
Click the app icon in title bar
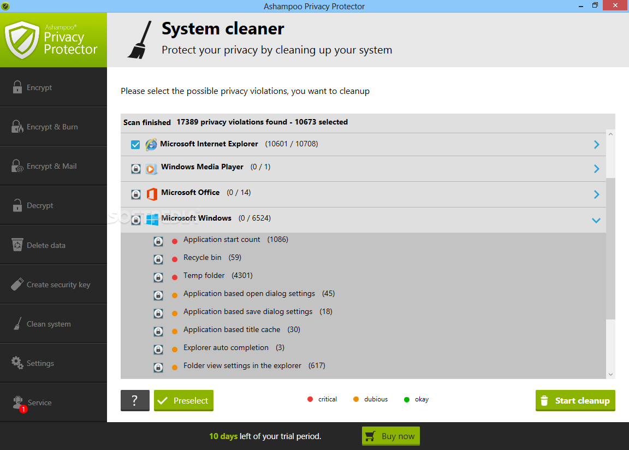click(5, 6)
